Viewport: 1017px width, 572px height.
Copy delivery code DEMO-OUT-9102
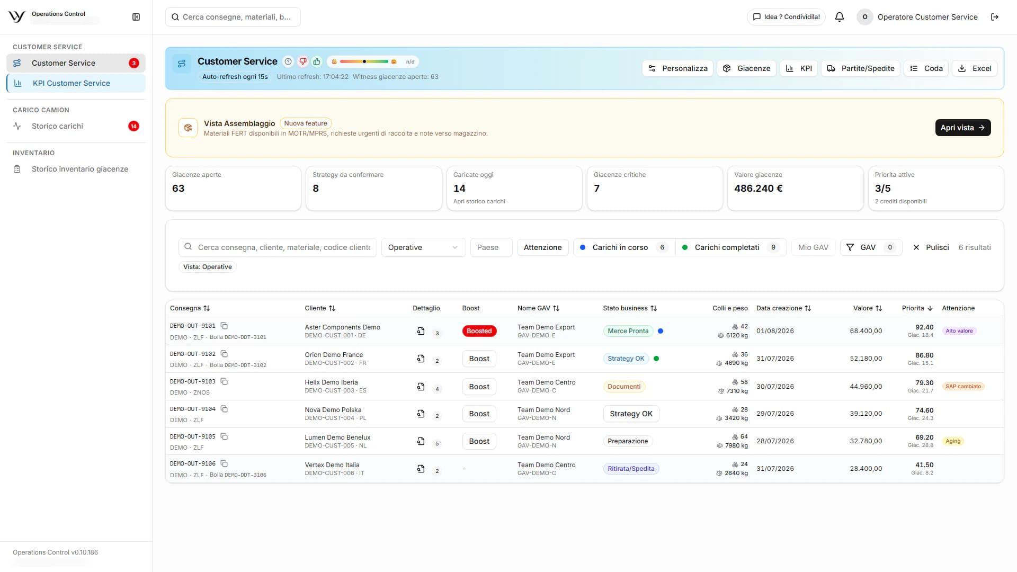(x=224, y=354)
